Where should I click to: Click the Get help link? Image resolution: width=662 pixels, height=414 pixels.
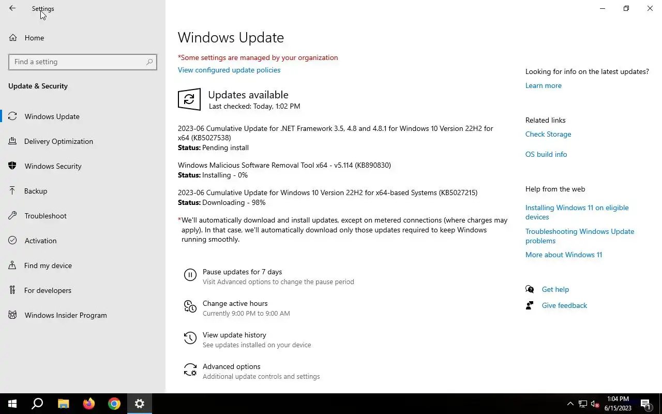tap(555, 289)
